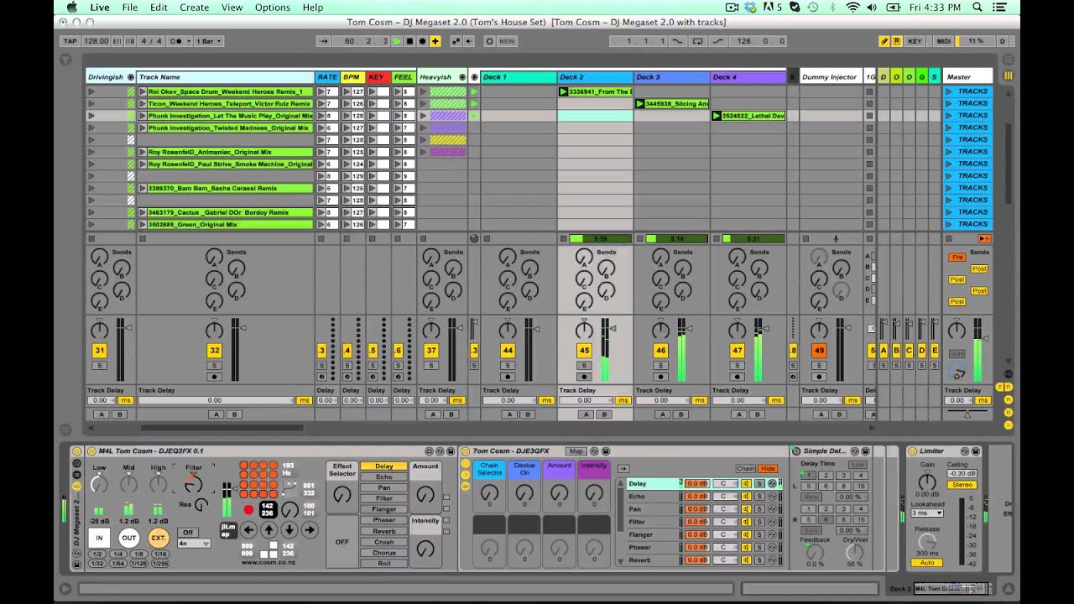Toggle Auto release in the Limiter
1074x604 pixels.
pyautogui.click(x=927, y=563)
